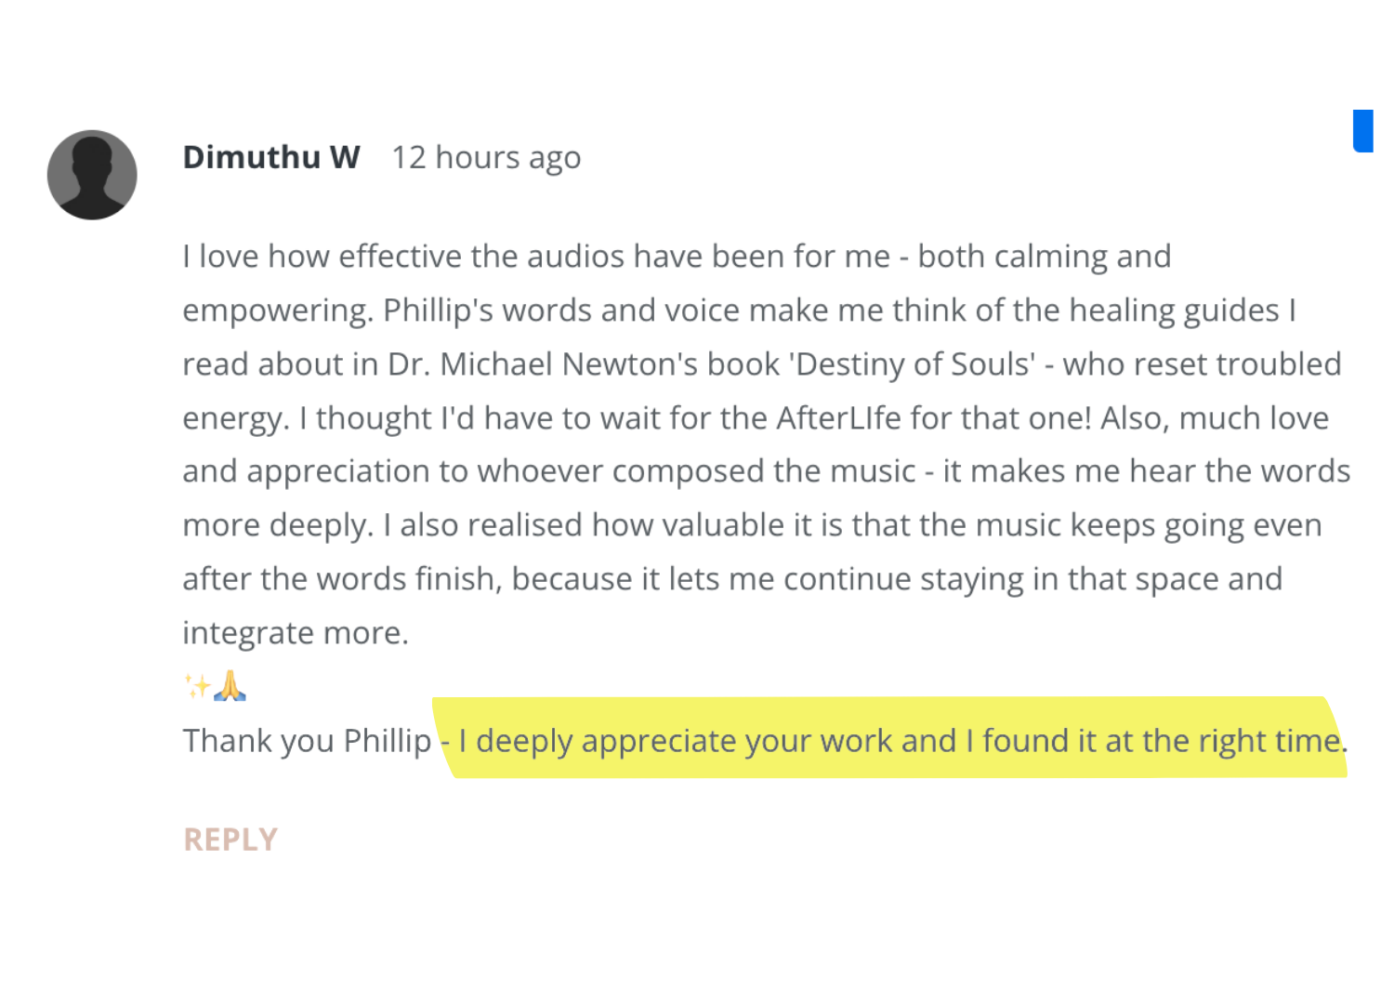Click Dimuthu W's profile avatar
This screenshot has height=1004, width=1394.
coord(92,175)
